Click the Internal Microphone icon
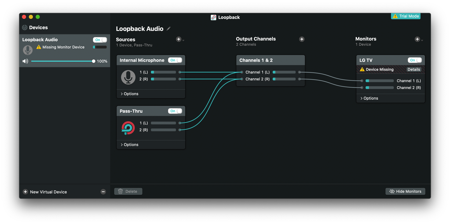 [128, 77]
